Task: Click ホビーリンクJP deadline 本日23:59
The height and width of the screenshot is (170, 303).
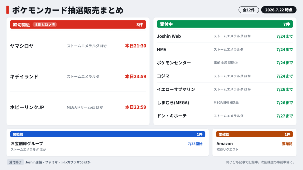Action: point(136,107)
